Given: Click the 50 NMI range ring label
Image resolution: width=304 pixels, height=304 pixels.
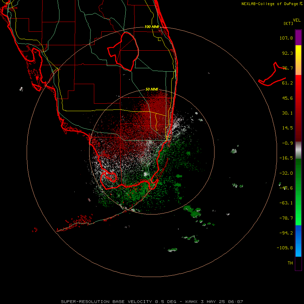Looking at the screenshot, I should pyautogui.click(x=152, y=90).
